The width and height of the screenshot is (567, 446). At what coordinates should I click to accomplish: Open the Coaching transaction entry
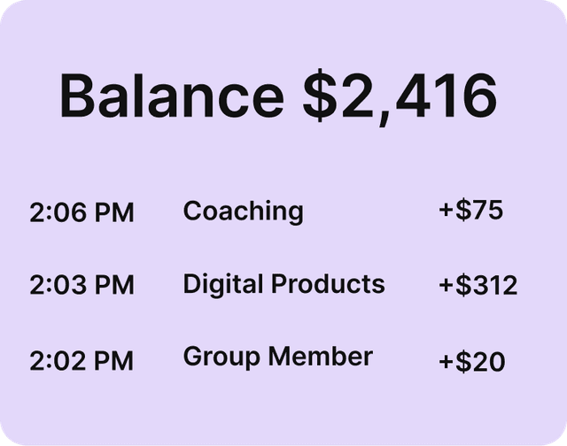243,211
